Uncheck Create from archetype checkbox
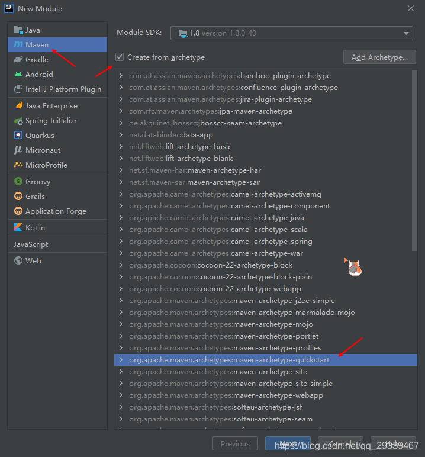 120,57
